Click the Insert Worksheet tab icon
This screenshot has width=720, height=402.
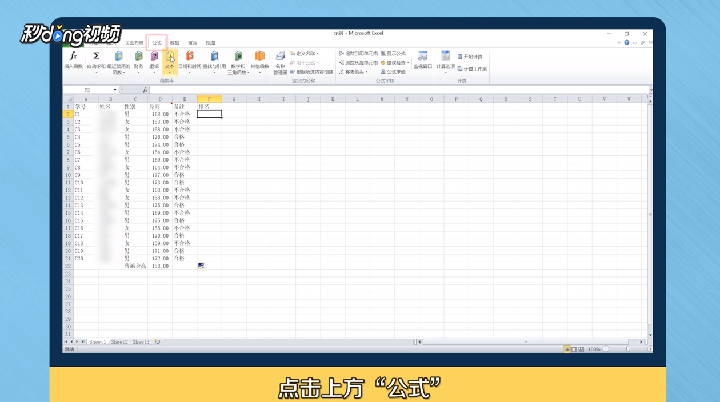158,342
